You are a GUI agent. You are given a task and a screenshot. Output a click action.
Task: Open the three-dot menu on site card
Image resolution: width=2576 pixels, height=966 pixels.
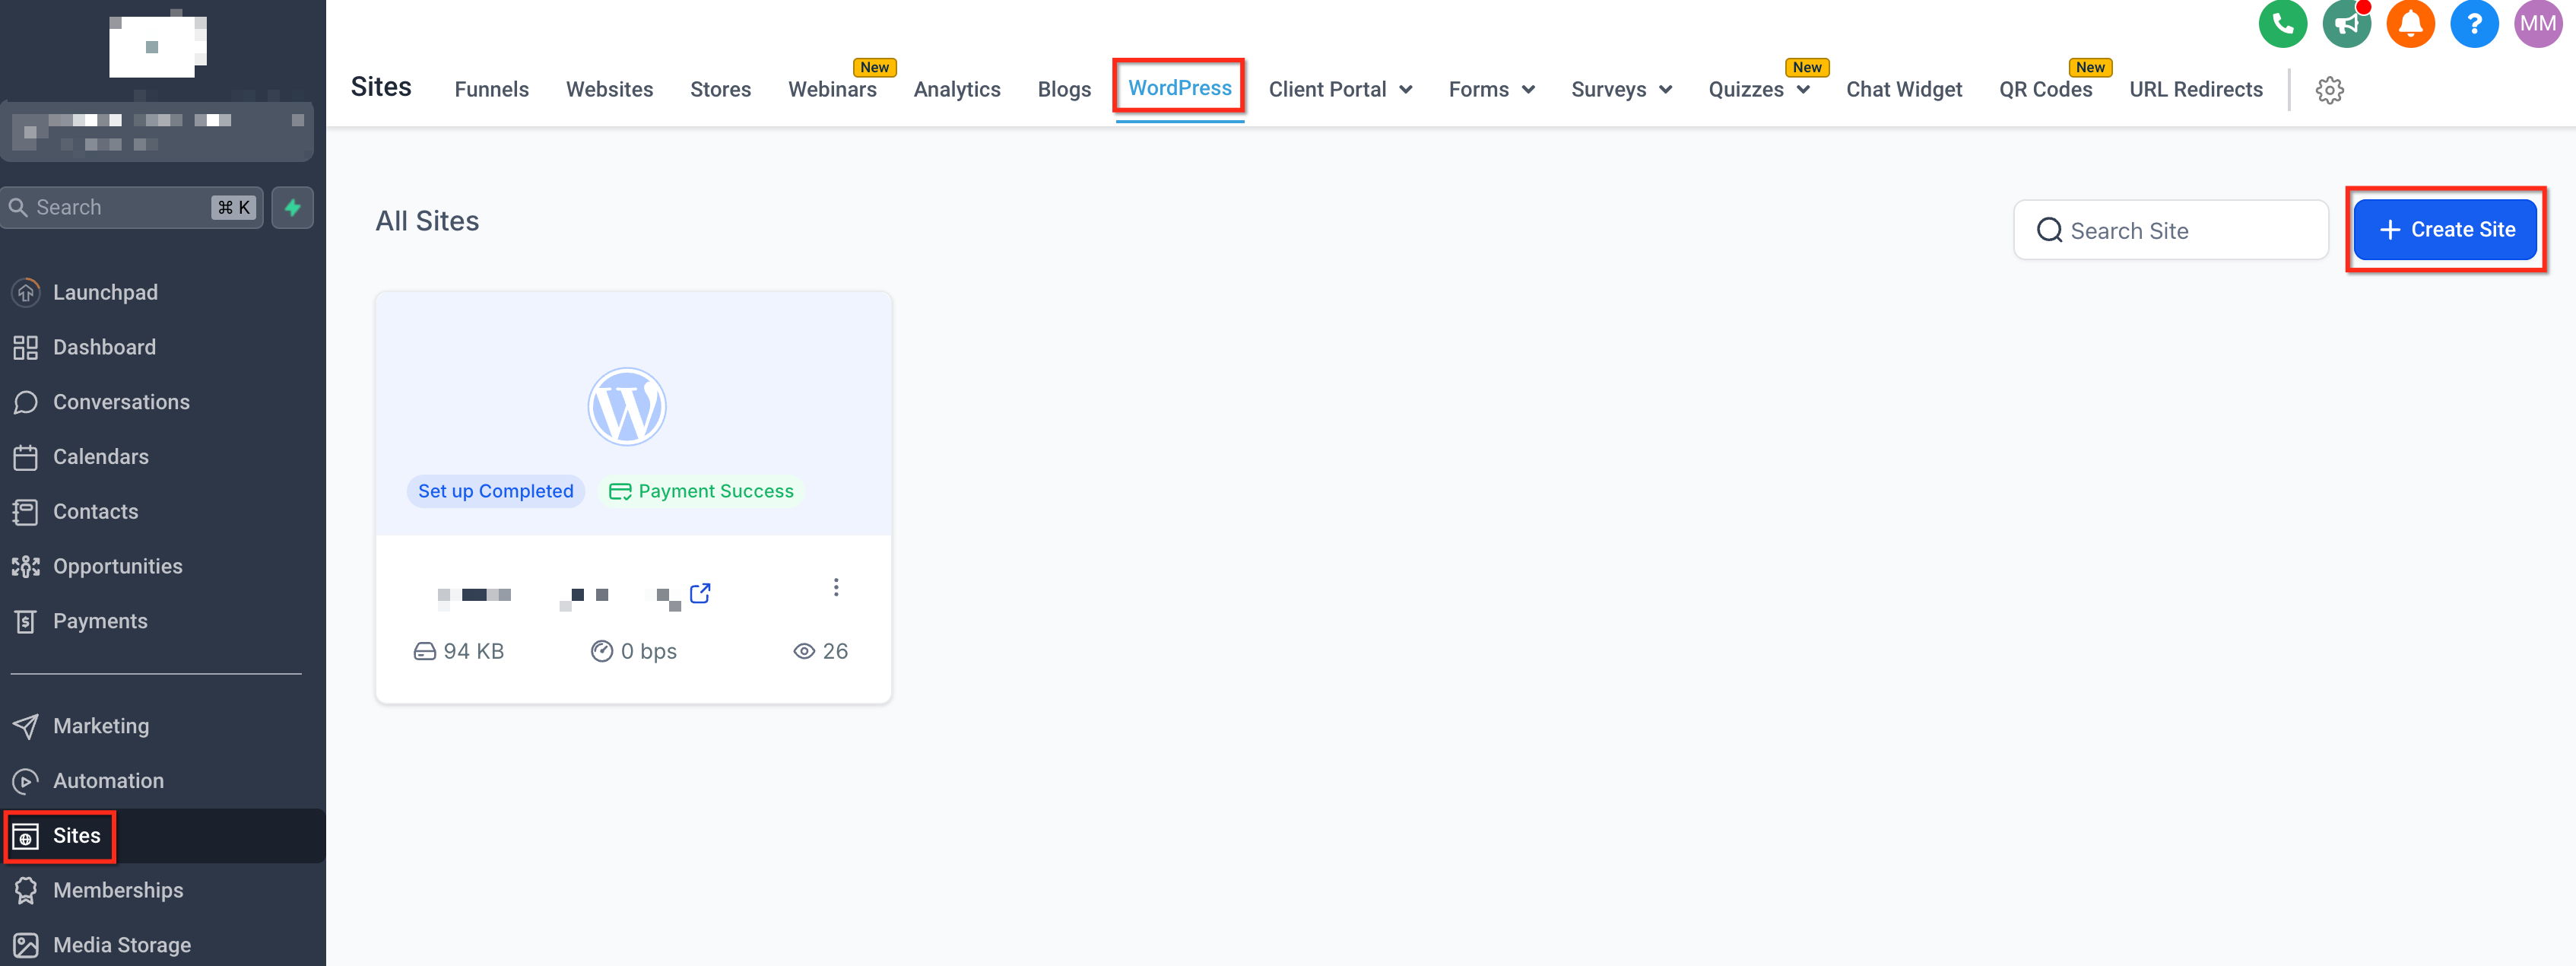click(836, 587)
